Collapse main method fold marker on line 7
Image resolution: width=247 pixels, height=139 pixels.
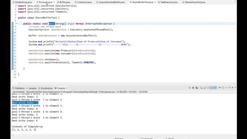17,24
